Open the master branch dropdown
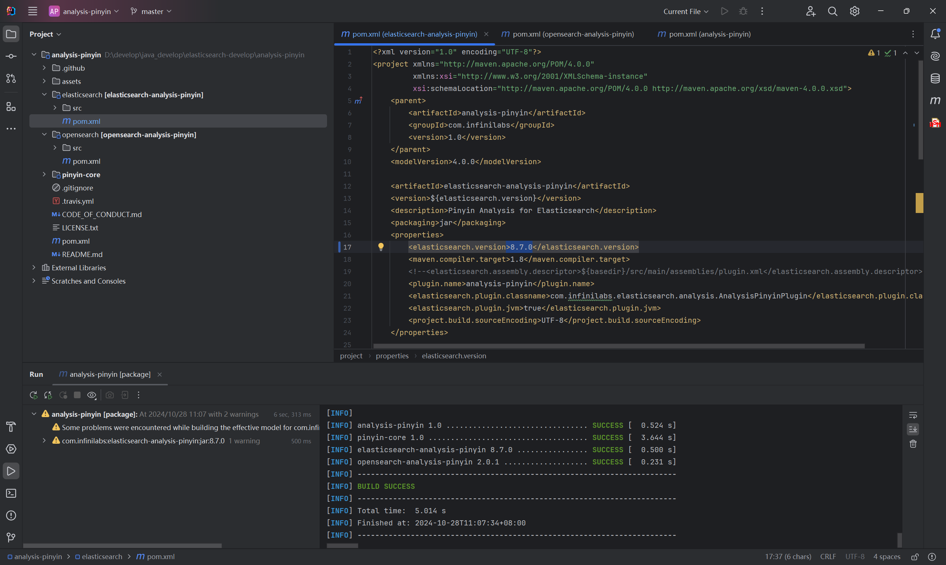Viewport: 946px width, 565px height. 151,11
